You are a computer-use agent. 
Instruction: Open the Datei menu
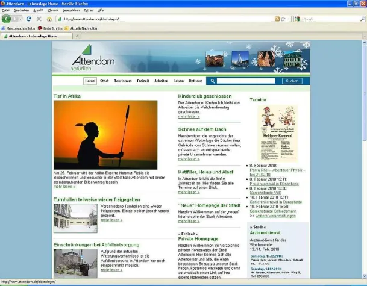[x=5, y=10]
